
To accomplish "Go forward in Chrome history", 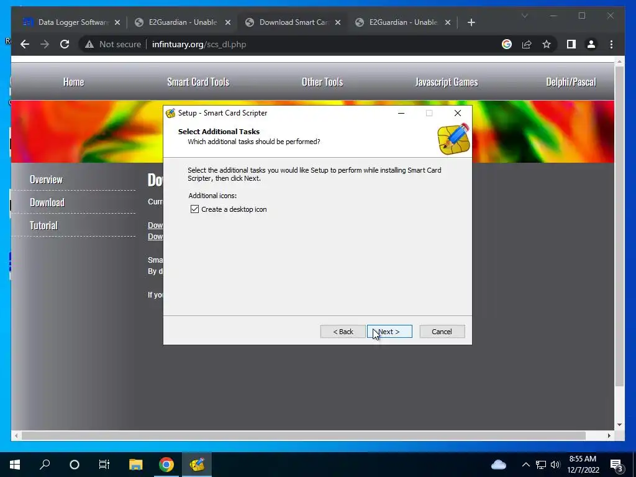I will pos(45,44).
